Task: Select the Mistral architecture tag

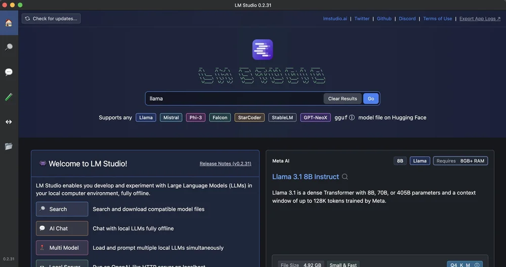Action: [x=171, y=118]
